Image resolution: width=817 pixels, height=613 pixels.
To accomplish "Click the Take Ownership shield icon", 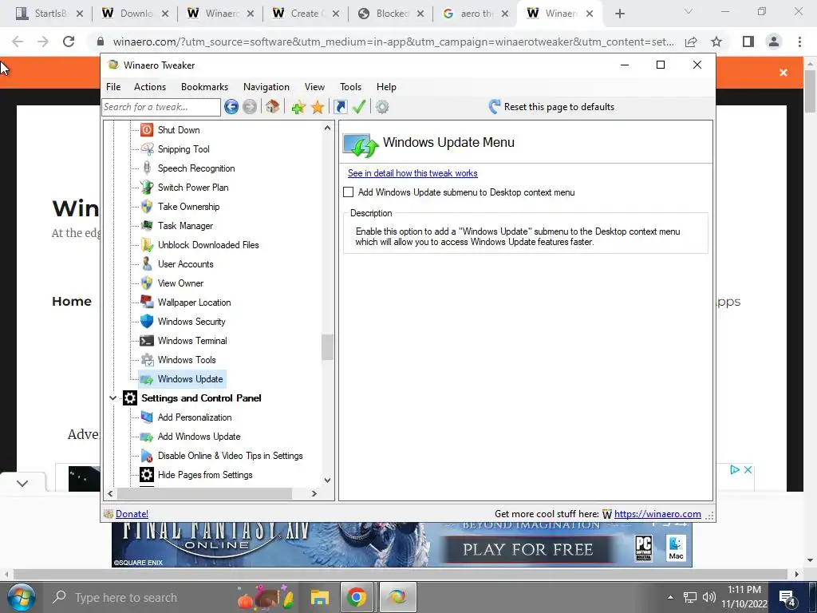I will point(147,207).
